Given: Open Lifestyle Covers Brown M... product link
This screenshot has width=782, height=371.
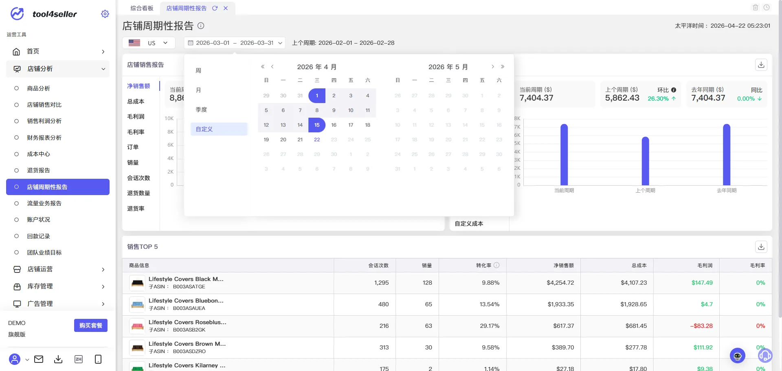Looking at the screenshot, I should point(187,344).
